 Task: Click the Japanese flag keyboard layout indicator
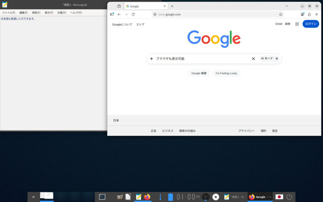(x=279, y=197)
